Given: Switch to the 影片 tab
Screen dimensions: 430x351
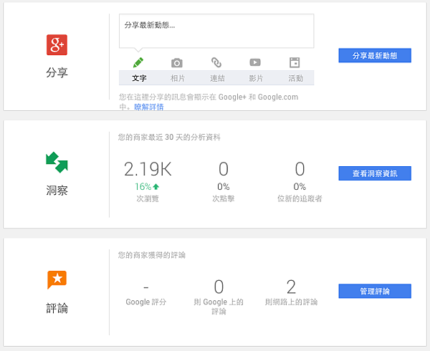Looking at the screenshot, I should click(256, 78).
